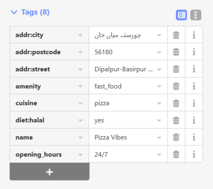The height and width of the screenshot is (189, 213).
Task: Open info for the addr:street tag
Action: pyautogui.click(x=194, y=69)
